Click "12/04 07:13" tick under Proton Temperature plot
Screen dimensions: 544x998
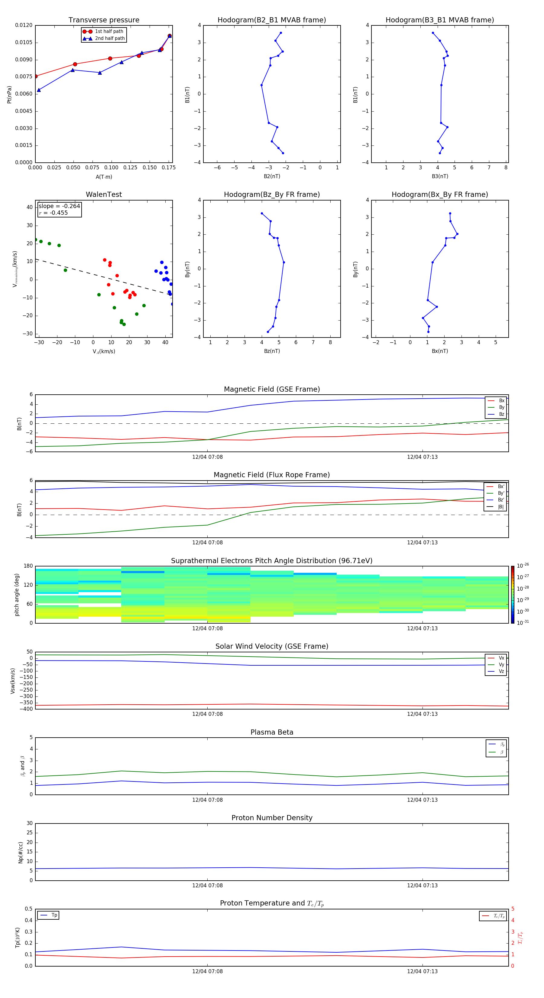click(x=423, y=971)
